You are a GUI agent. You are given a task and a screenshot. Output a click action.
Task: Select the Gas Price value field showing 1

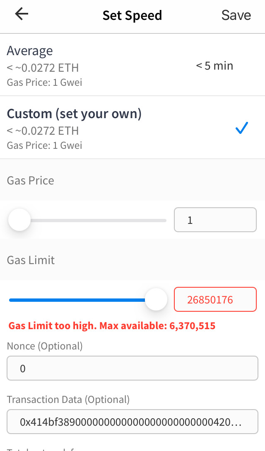click(215, 220)
